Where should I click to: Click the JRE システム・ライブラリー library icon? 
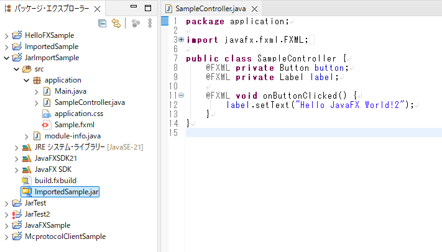(27, 147)
